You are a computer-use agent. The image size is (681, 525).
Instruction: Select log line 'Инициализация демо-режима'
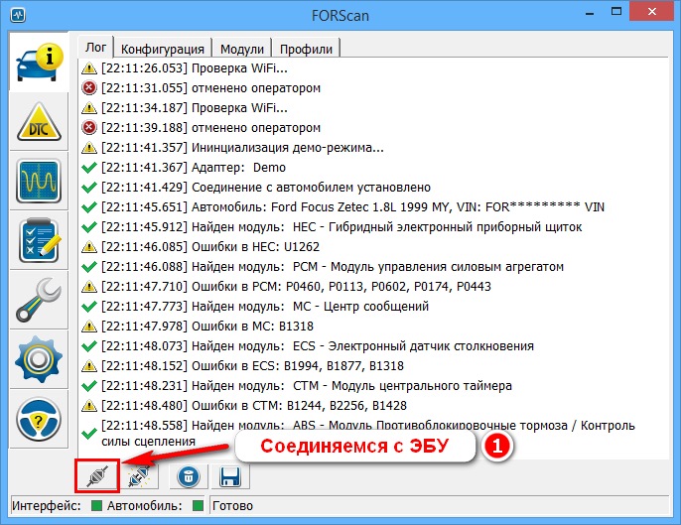(373, 148)
